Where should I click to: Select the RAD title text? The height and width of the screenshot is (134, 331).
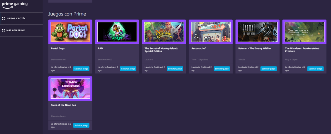100,49
